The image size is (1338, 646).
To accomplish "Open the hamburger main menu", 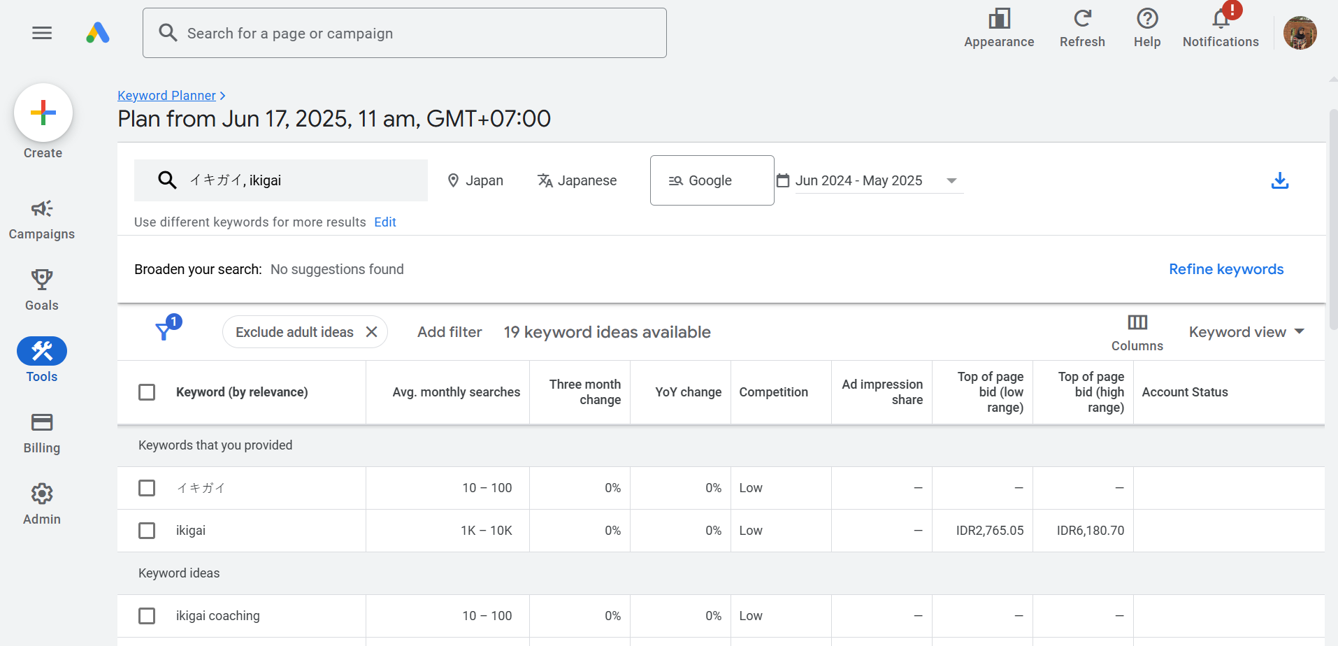I will 42,33.
